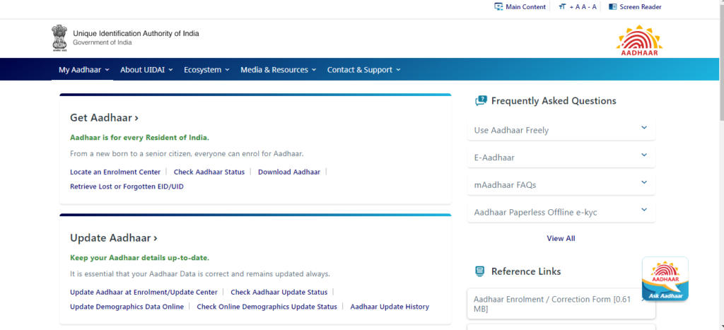Click the Main Content skip icon
The image size is (724, 330).
click(498, 7)
